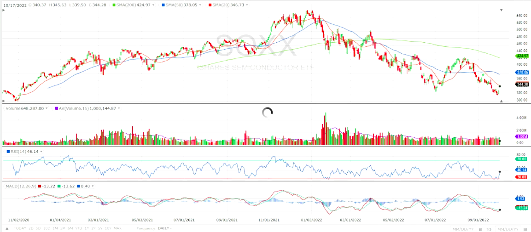Click the 30.00 RSI oversold level tag
Image resolution: width=531 pixels, height=232 pixels.
point(521,177)
